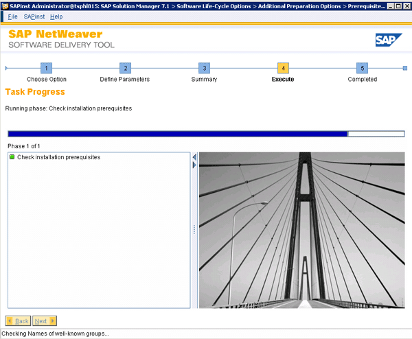This screenshot has width=412, height=339.
Task: Click the Back button
Action: tap(18, 321)
